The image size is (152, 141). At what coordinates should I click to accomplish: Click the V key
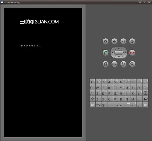tap(116, 99)
